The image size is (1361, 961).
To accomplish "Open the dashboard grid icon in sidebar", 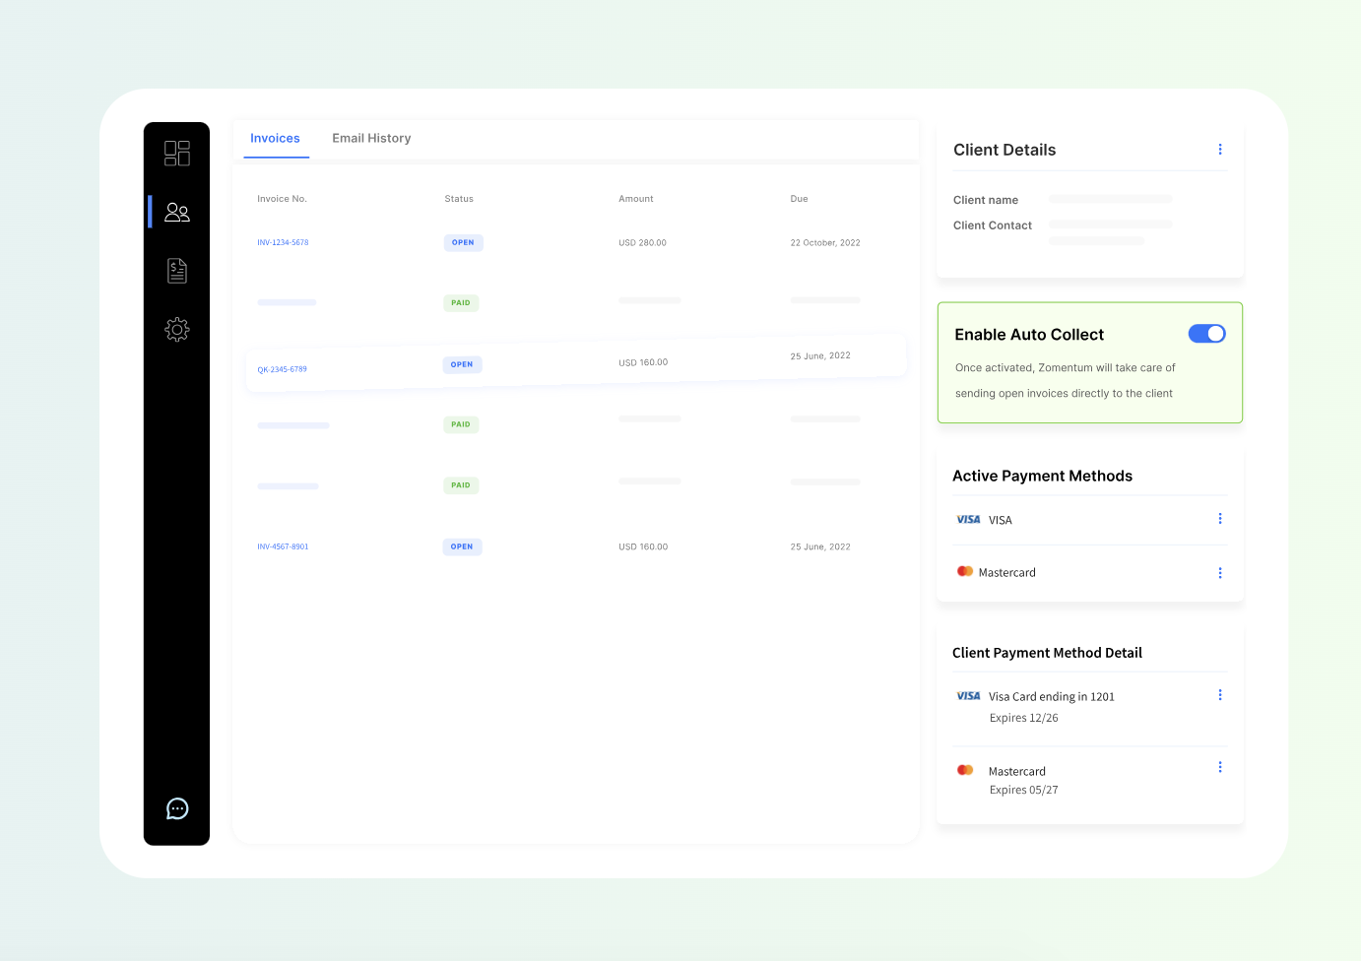I will coord(176,153).
